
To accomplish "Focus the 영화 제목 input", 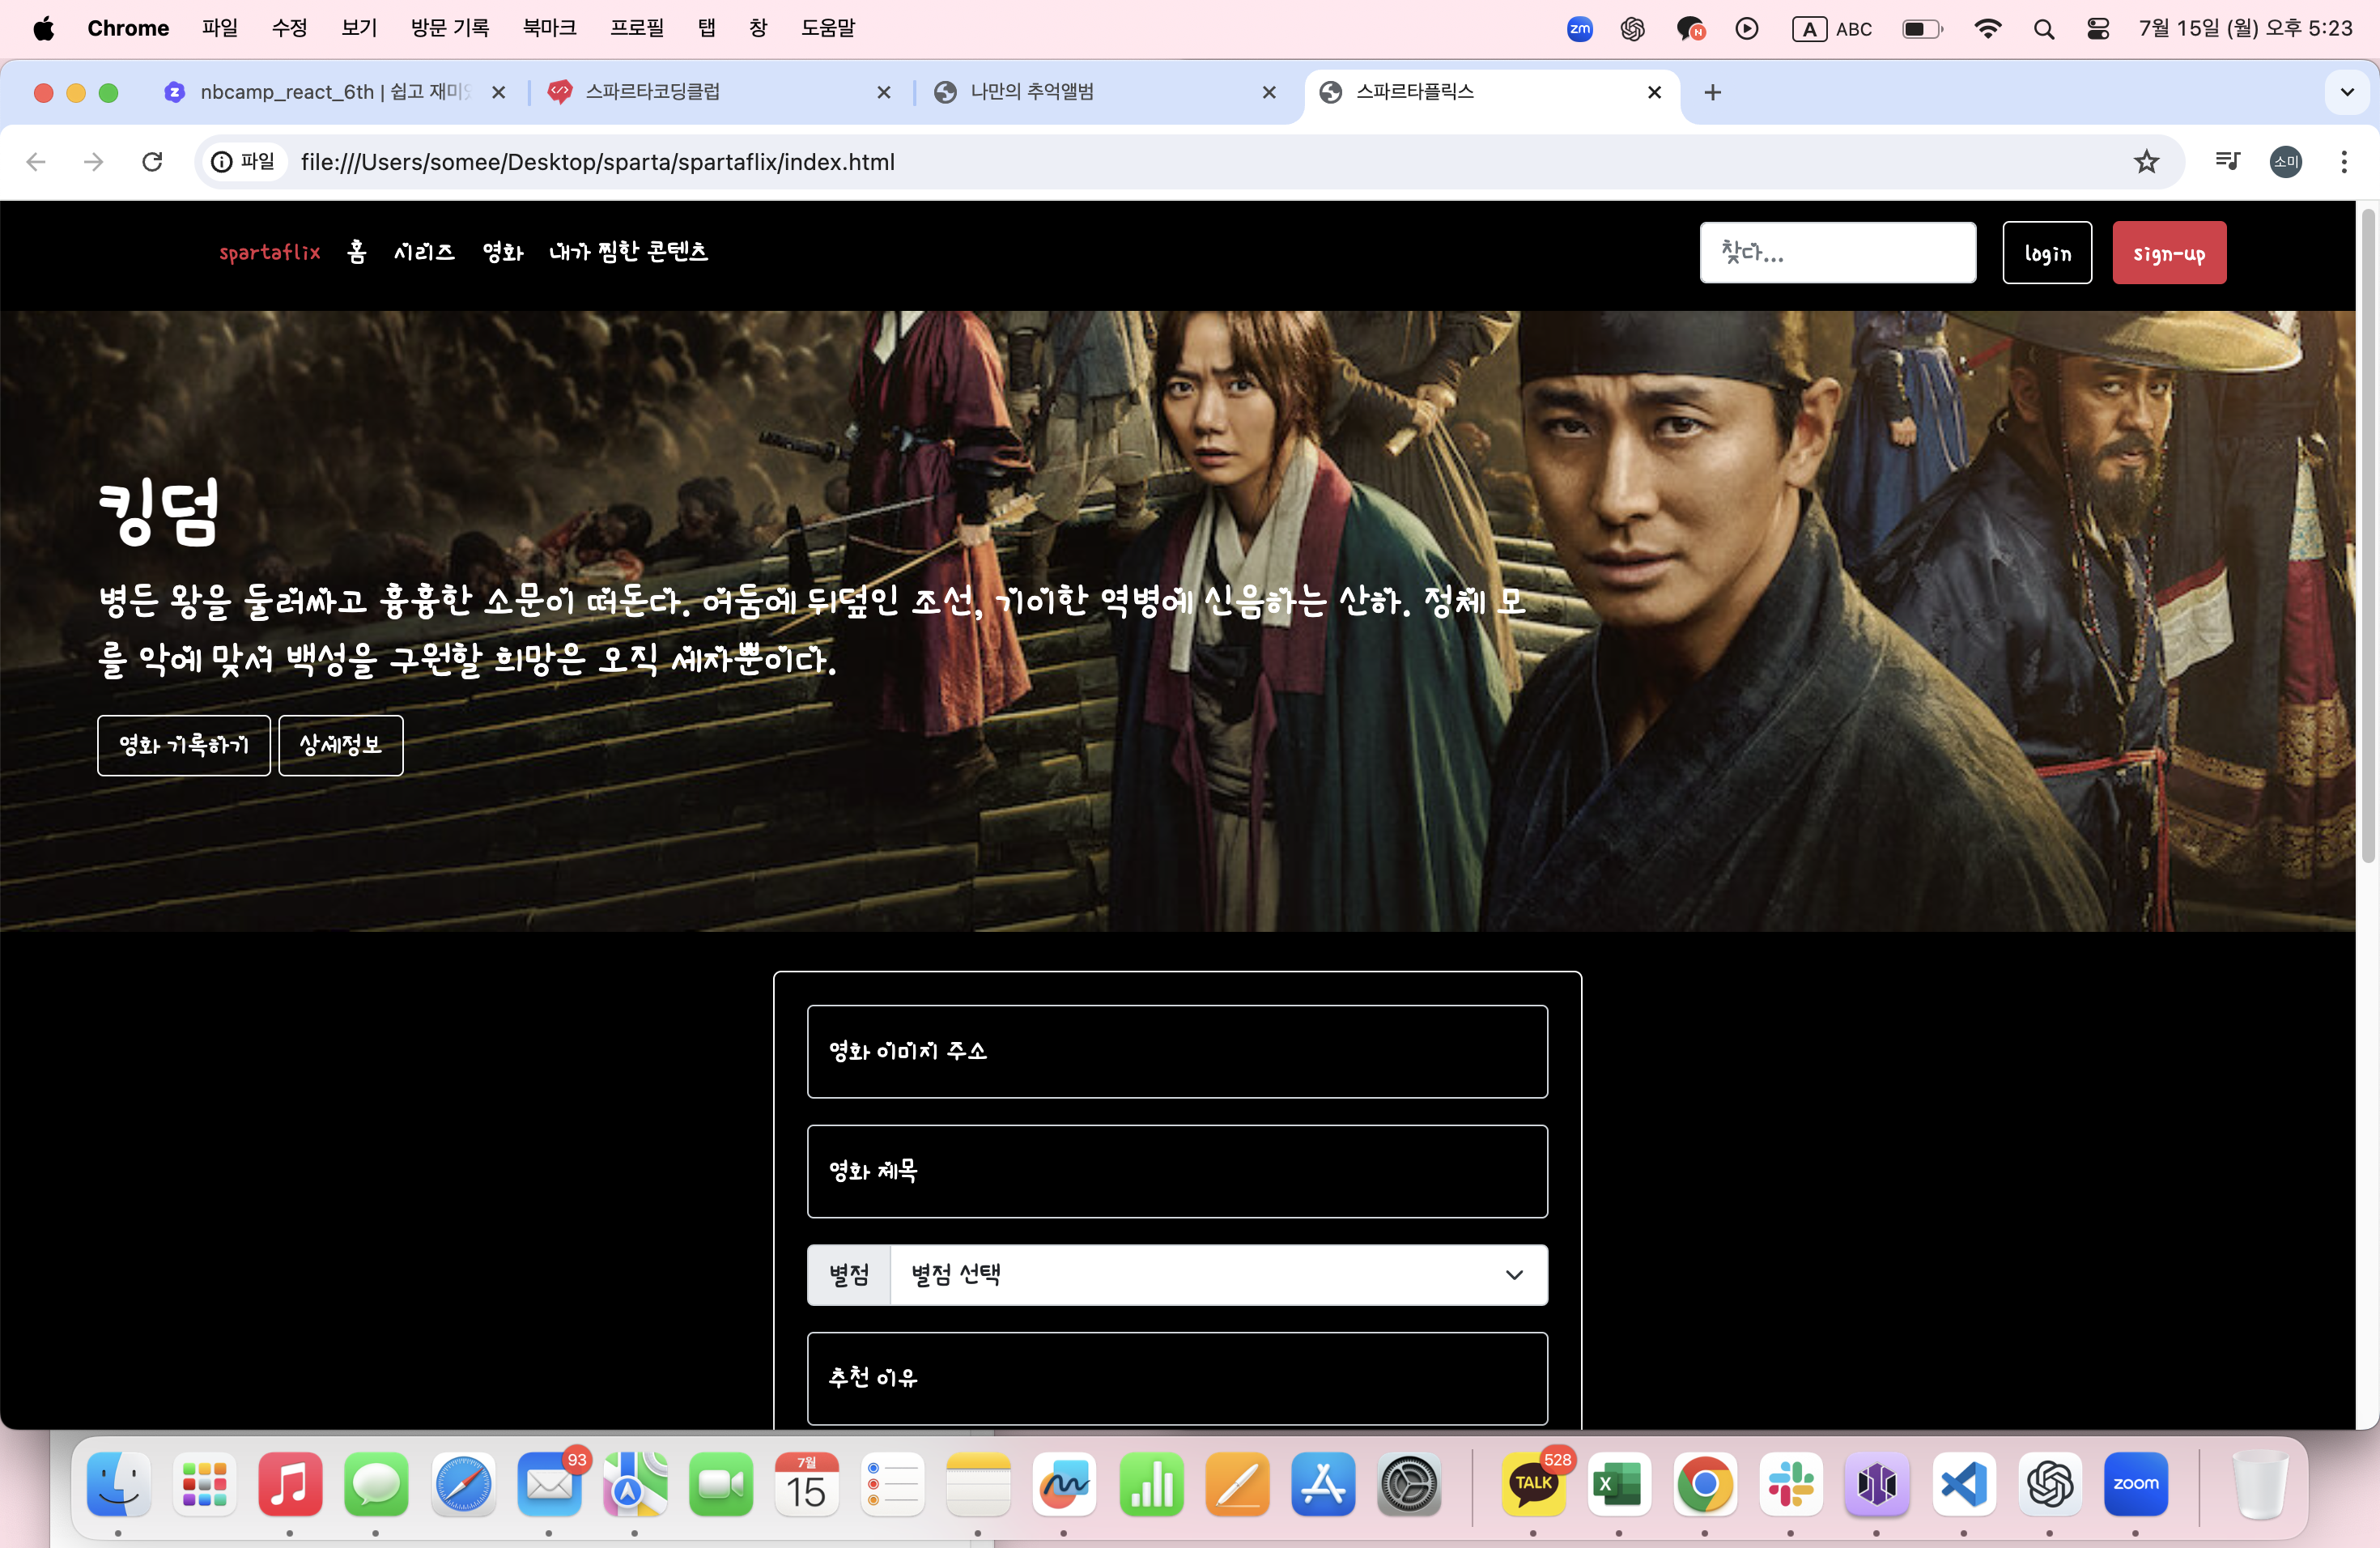I will pos(1177,1171).
